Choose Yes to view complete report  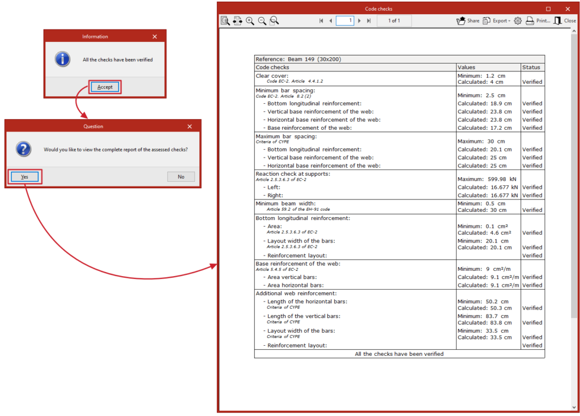click(x=24, y=177)
